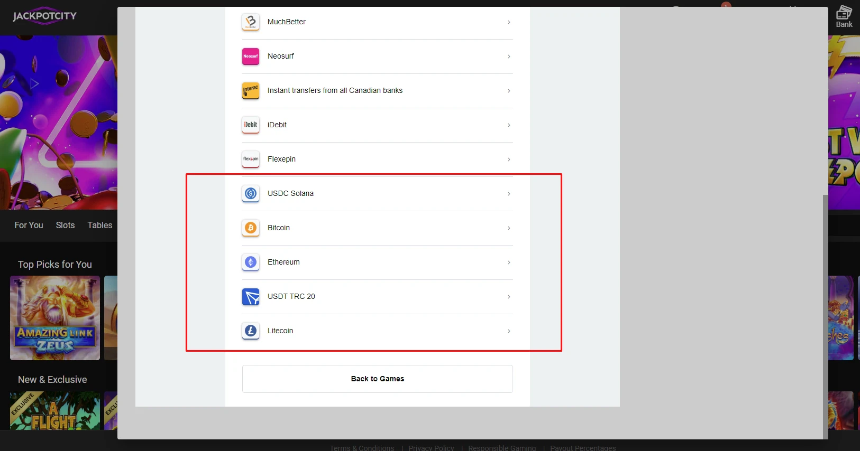Switch to the Slots tab
This screenshot has width=860, height=451.
(65, 225)
